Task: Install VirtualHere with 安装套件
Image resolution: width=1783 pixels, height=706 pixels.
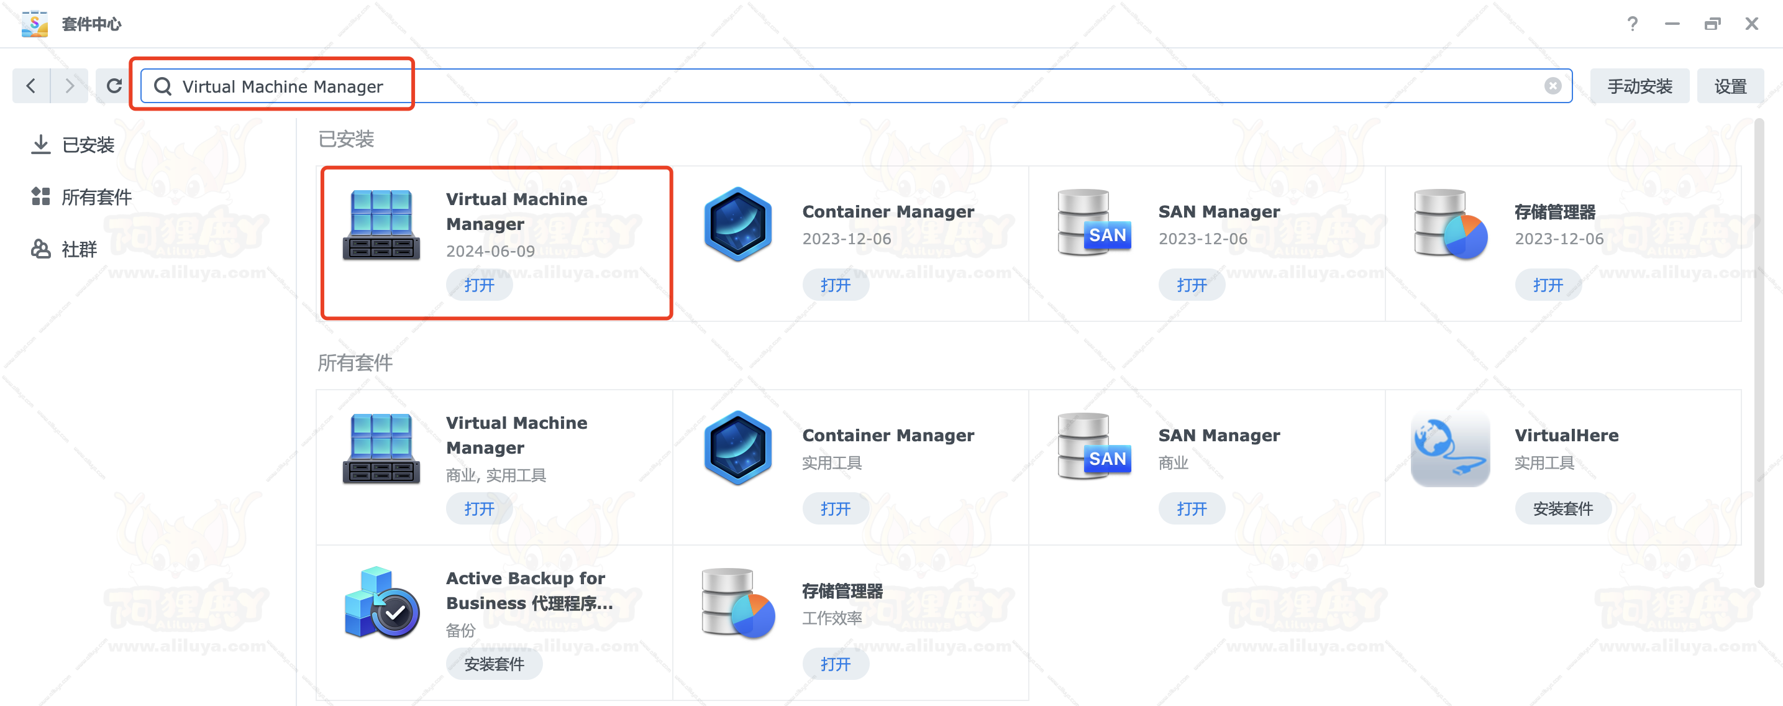Action: pos(1563,508)
